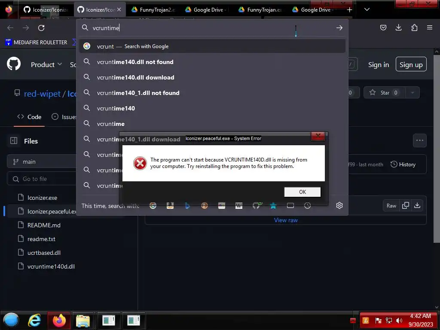Download raw file icon beside Raw
Screen dimensions: 440x330
417,205
